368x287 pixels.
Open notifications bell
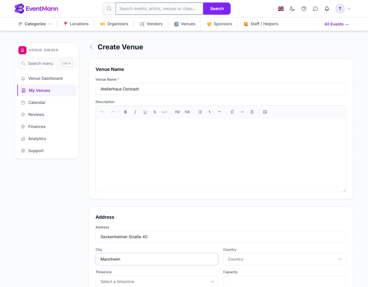tap(327, 9)
